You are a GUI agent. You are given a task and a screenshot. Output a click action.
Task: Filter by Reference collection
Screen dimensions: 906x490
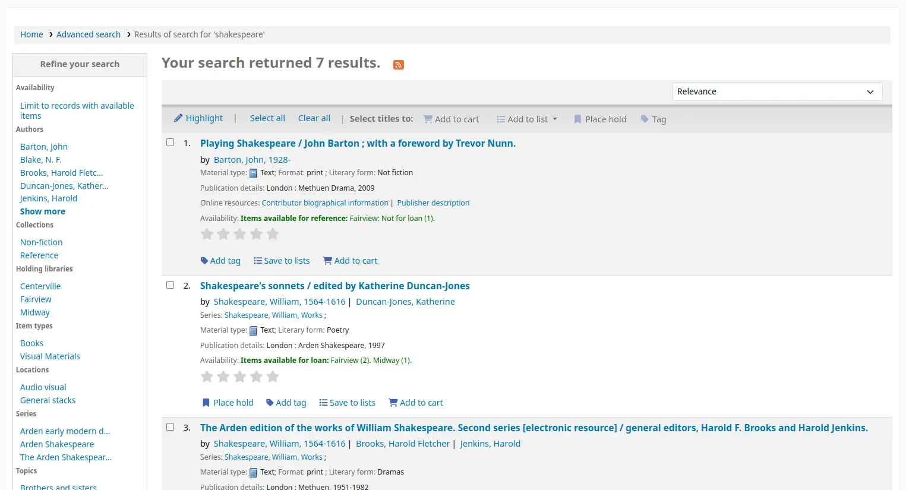[39, 255]
